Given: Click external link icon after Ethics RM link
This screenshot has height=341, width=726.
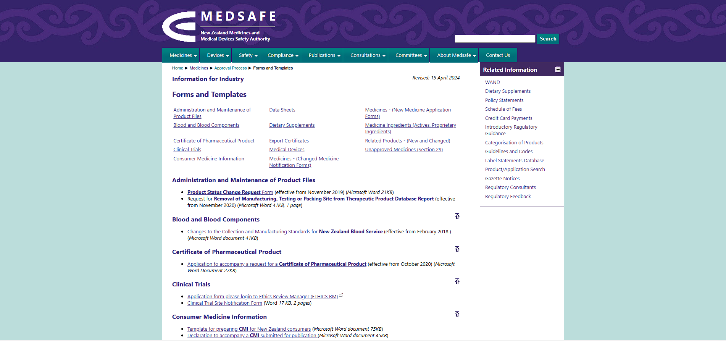Looking at the screenshot, I should pyautogui.click(x=341, y=295).
